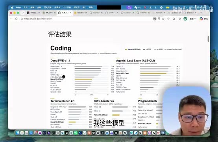Click the page vertical scrollbar thumb
Image resolution: width=218 pixels, height=142 pixels.
pos(208,39)
